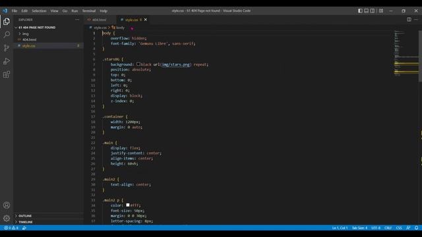Image resolution: width=422 pixels, height=237 pixels.
Task: Click the EXPLORER panel title
Action: (26, 20)
